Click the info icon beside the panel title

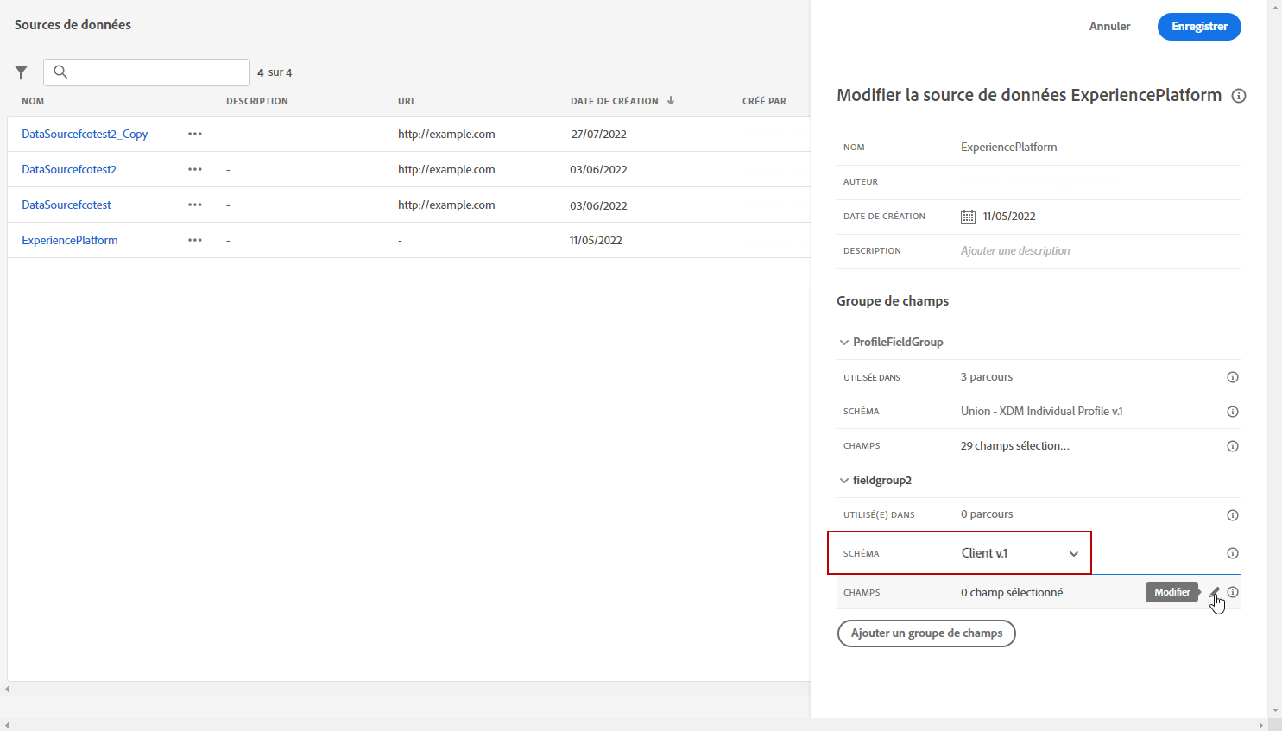pyautogui.click(x=1239, y=96)
